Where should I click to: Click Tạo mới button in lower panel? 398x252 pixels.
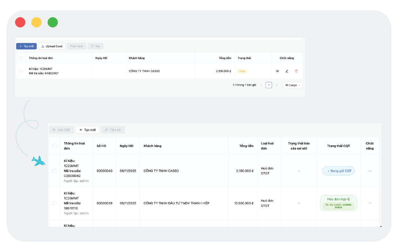tap(87, 130)
